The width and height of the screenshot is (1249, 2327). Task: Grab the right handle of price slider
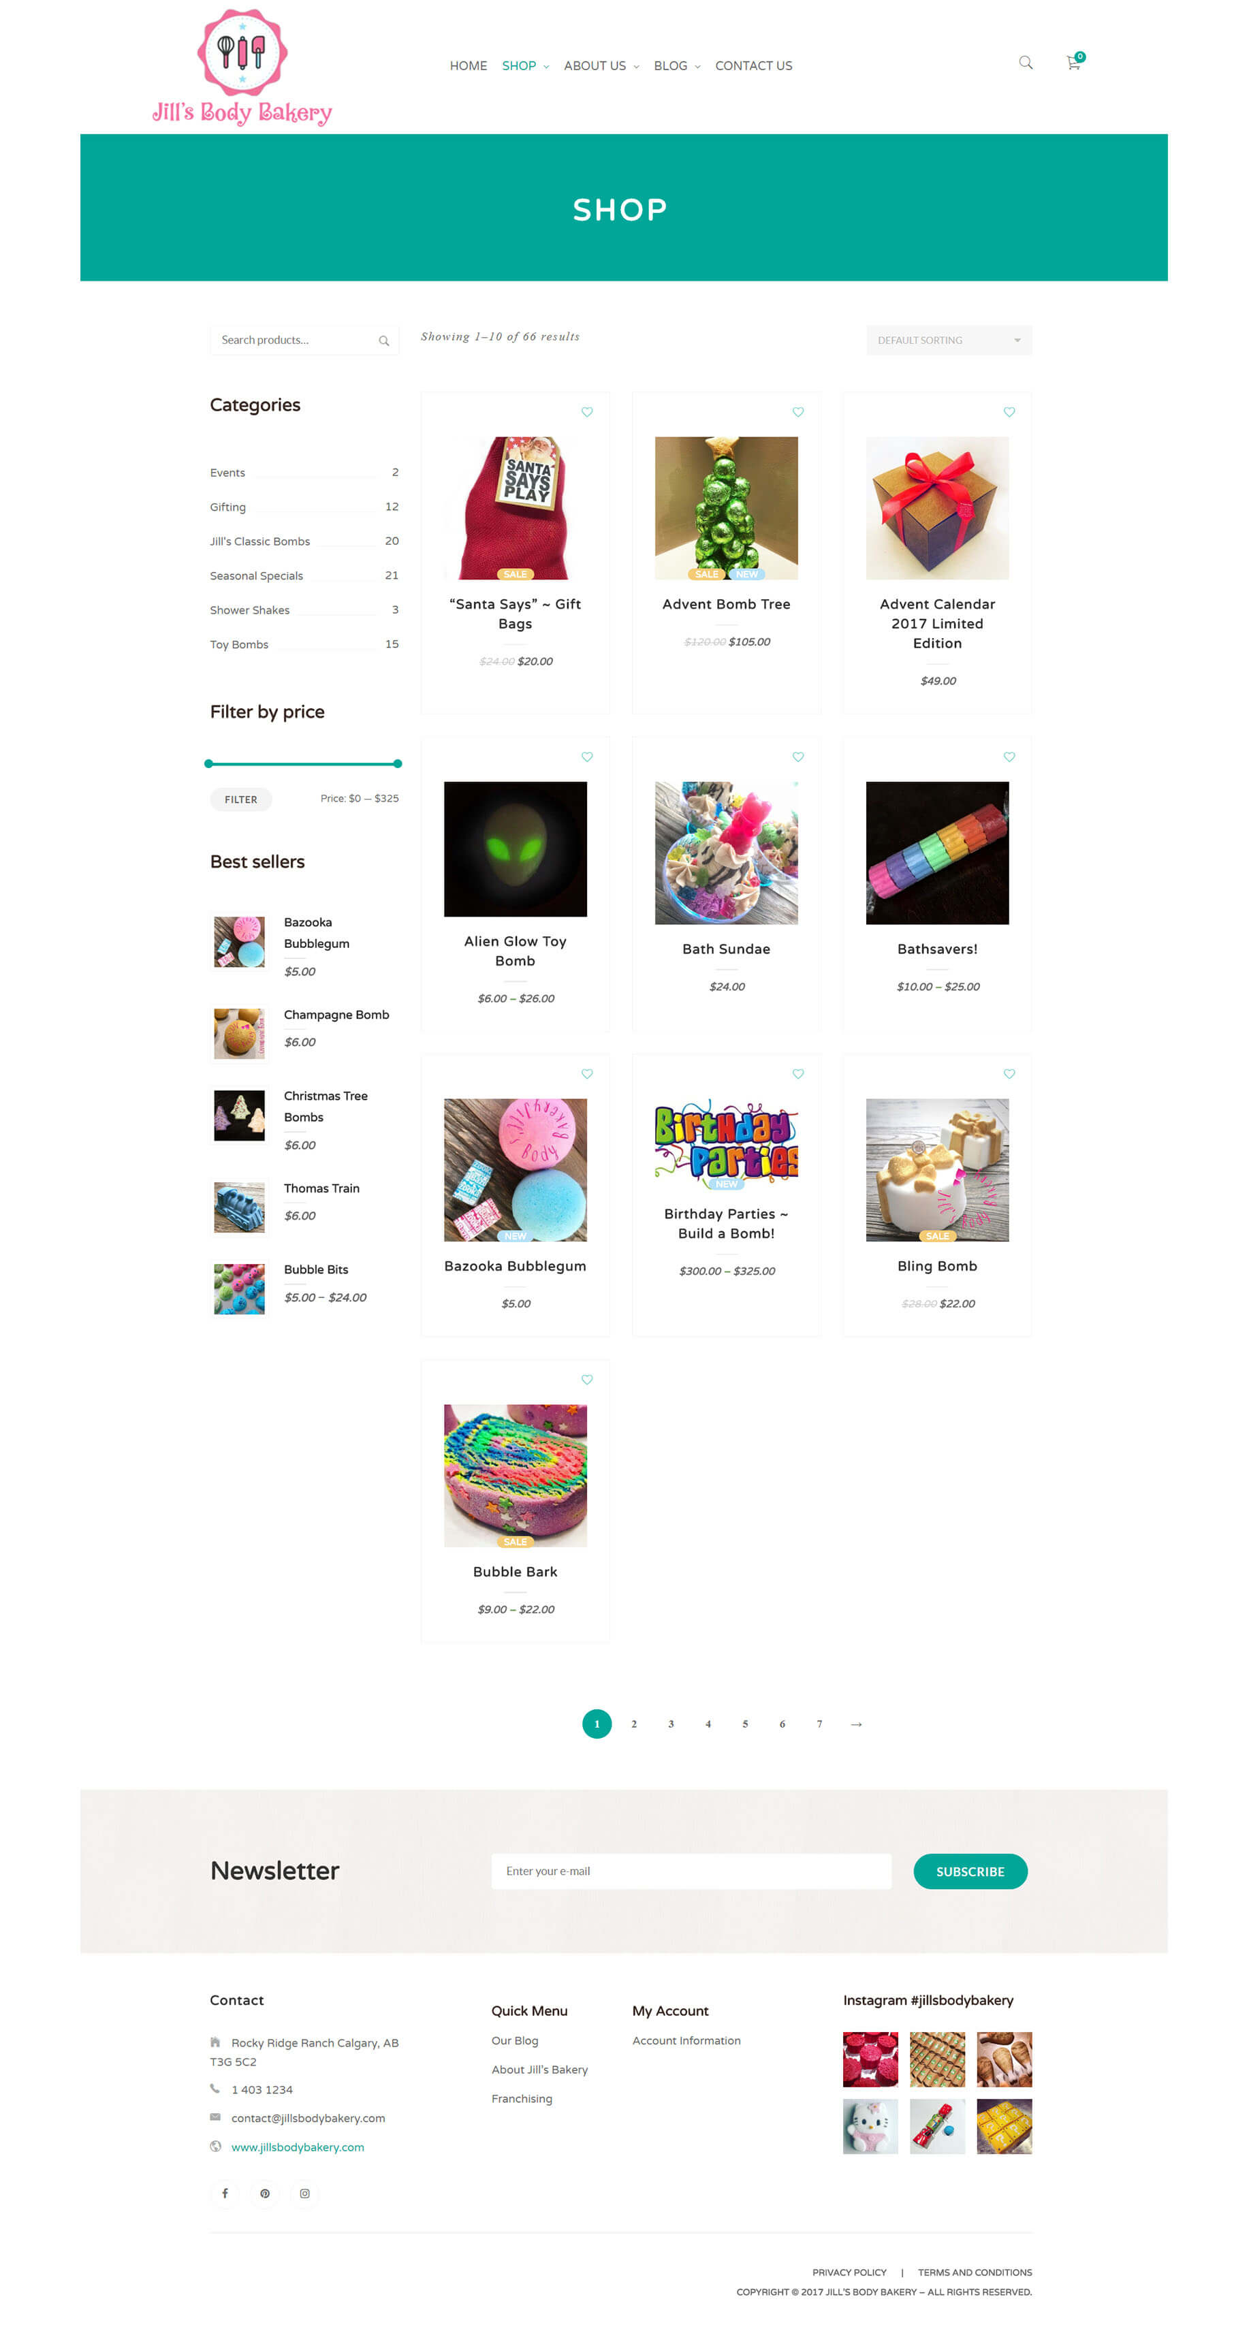point(397,763)
